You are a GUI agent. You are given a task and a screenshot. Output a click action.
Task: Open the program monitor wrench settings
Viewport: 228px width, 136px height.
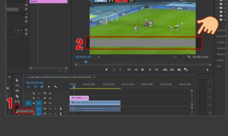[x=189, y=57]
